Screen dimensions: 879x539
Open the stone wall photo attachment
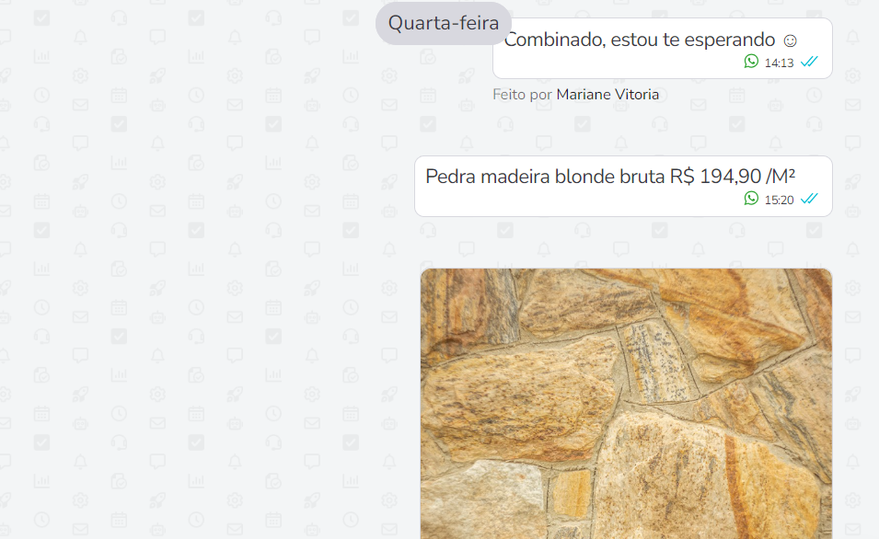pyautogui.click(x=626, y=404)
